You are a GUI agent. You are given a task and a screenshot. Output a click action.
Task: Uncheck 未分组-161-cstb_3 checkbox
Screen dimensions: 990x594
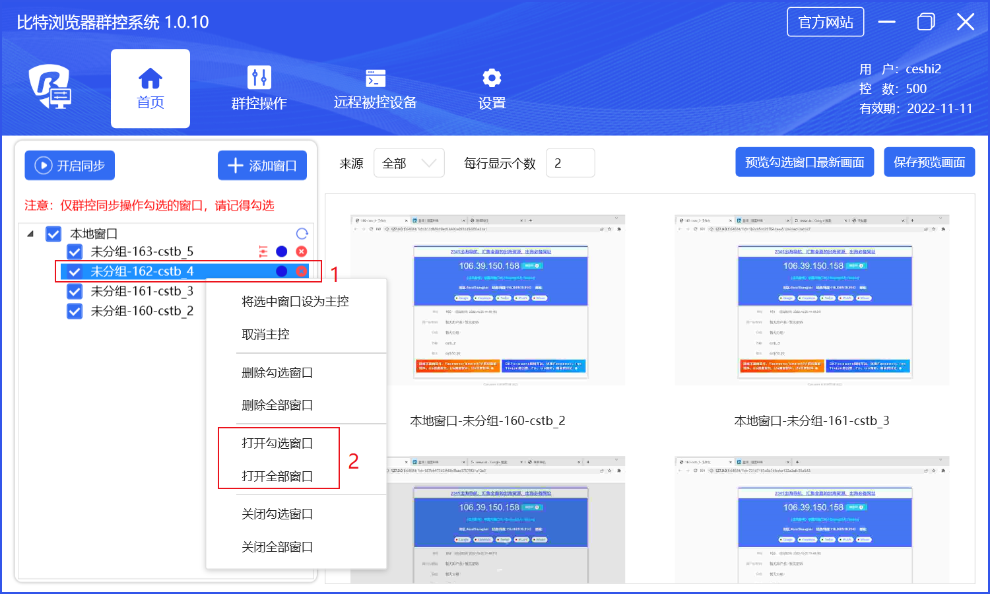[75, 291]
